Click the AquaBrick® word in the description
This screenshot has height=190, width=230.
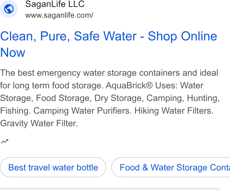tap(129, 86)
